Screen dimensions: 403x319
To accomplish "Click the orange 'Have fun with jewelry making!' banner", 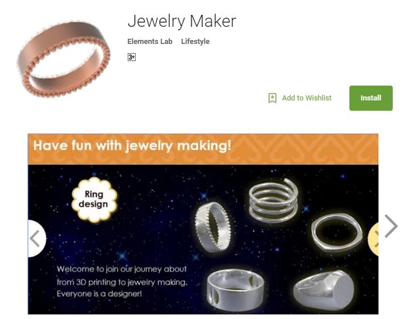I will point(203,149).
